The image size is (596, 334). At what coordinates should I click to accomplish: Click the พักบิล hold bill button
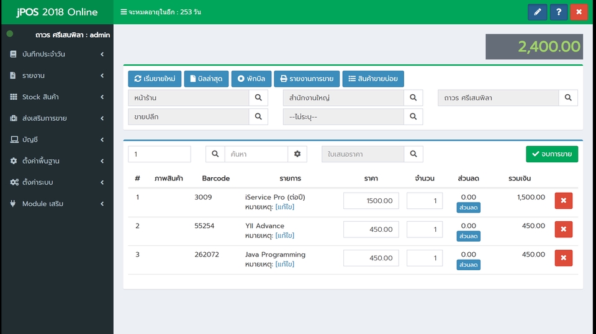point(251,79)
